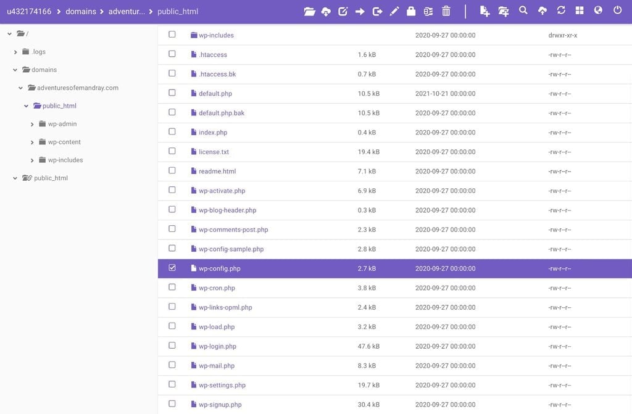Expand the wp-admin folder in the sidebar
The image size is (632, 414).
(x=31, y=123)
